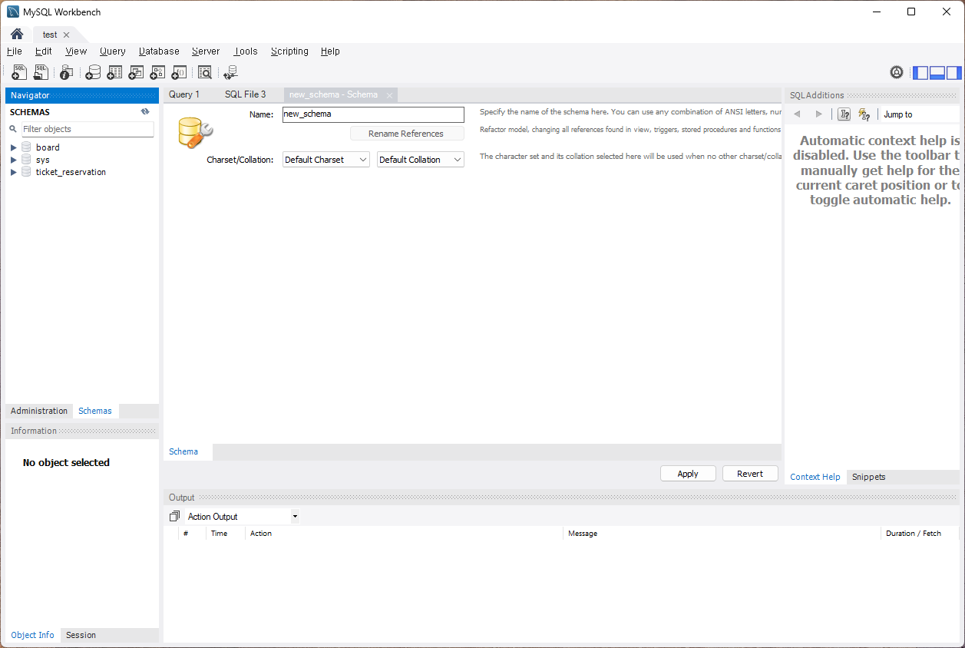This screenshot has width=965, height=648.
Task: Open the Scripting menu
Action: tap(289, 51)
